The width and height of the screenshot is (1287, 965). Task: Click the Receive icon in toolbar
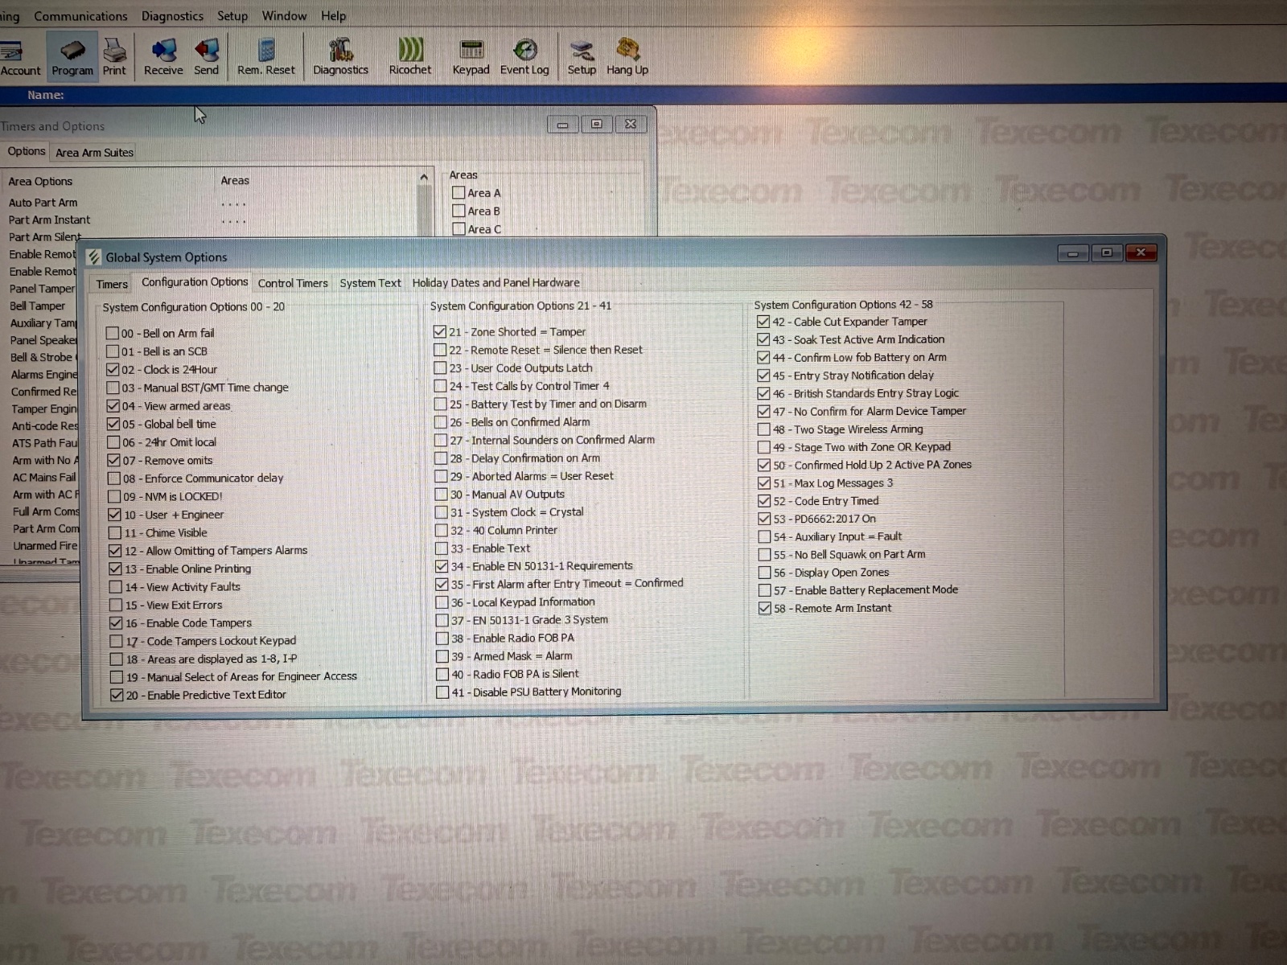[x=163, y=56]
